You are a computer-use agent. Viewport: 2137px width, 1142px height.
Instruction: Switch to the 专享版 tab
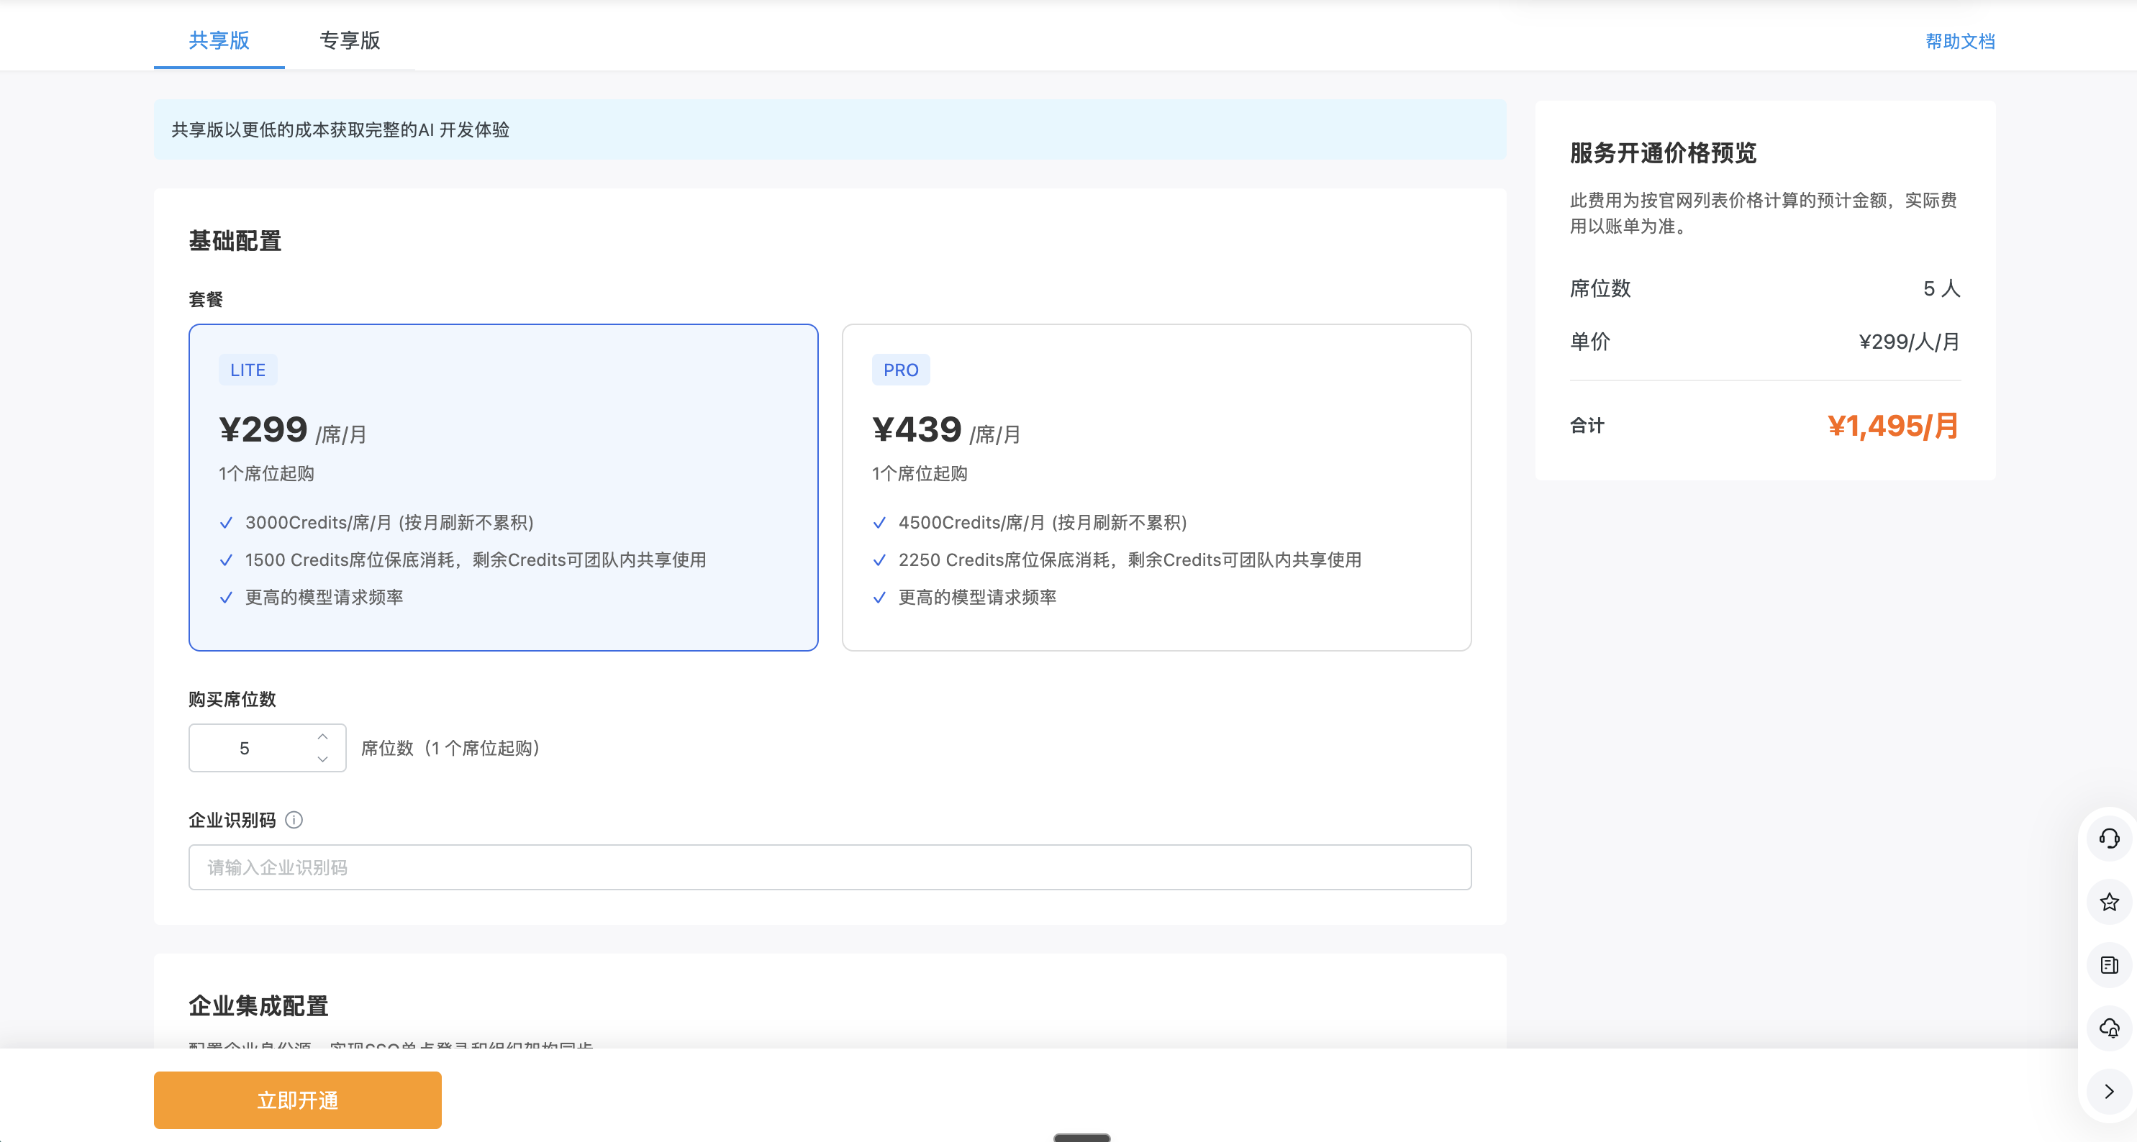click(350, 40)
